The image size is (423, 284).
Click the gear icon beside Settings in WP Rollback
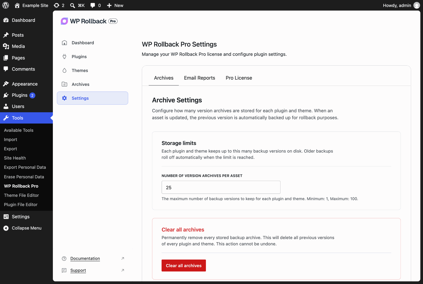(x=64, y=98)
